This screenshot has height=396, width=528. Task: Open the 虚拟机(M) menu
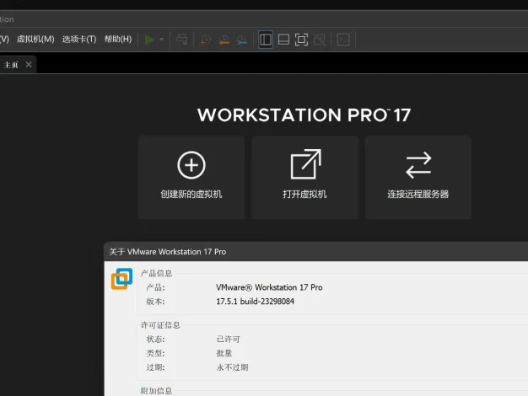pyautogui.click(x=35, y=40)
